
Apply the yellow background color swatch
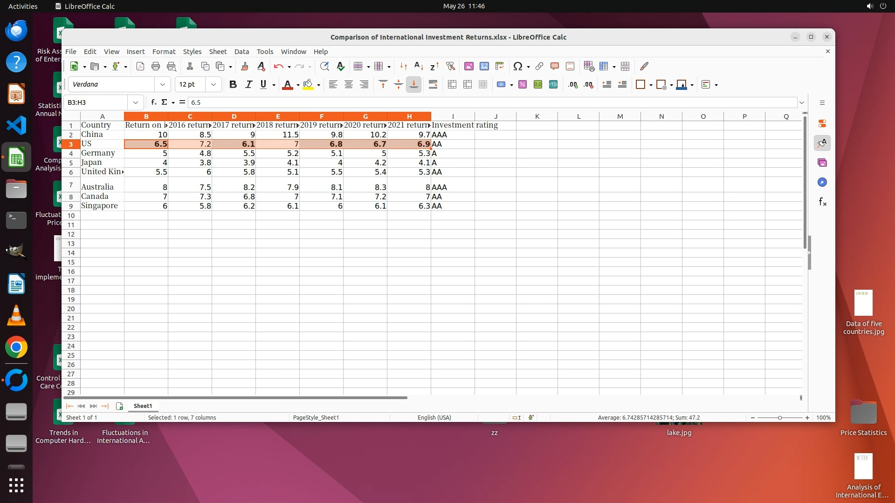pyautogui.click(x=308, y=84)
